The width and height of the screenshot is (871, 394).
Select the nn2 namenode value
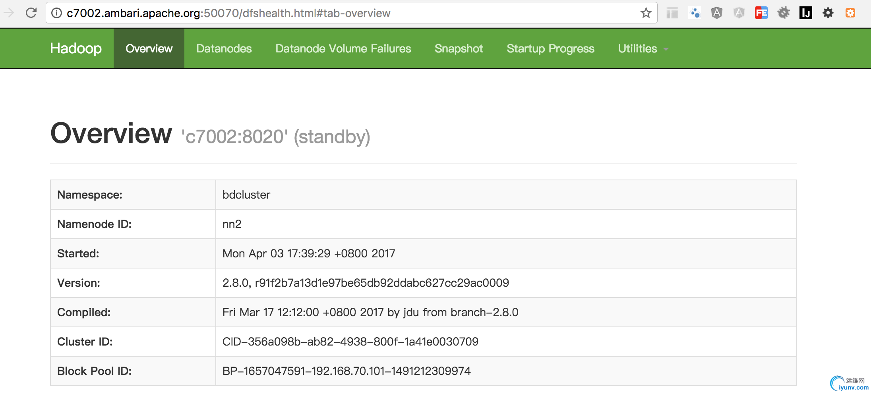(x=232, y=224)
